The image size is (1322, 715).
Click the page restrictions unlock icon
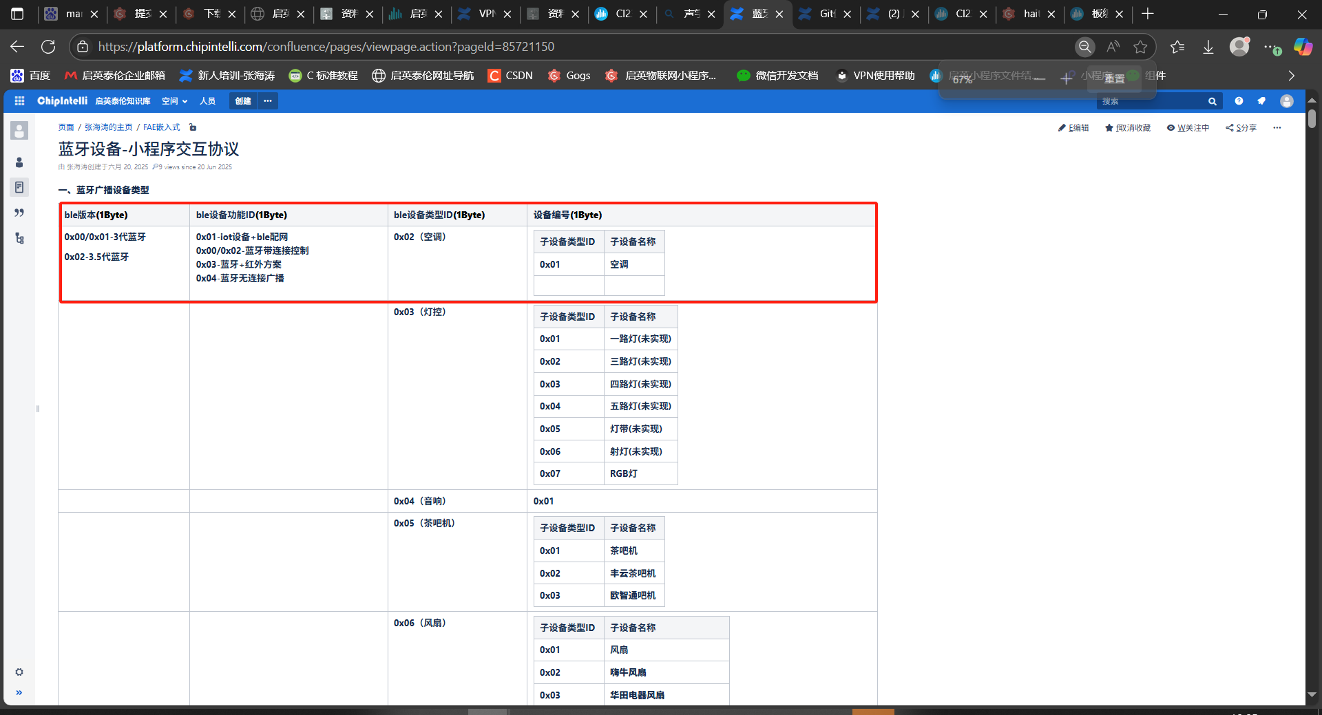[193, 127]
